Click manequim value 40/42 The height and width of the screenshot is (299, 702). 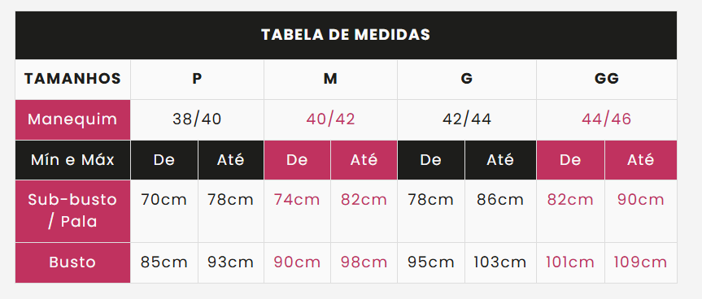(x=330, y=119)
